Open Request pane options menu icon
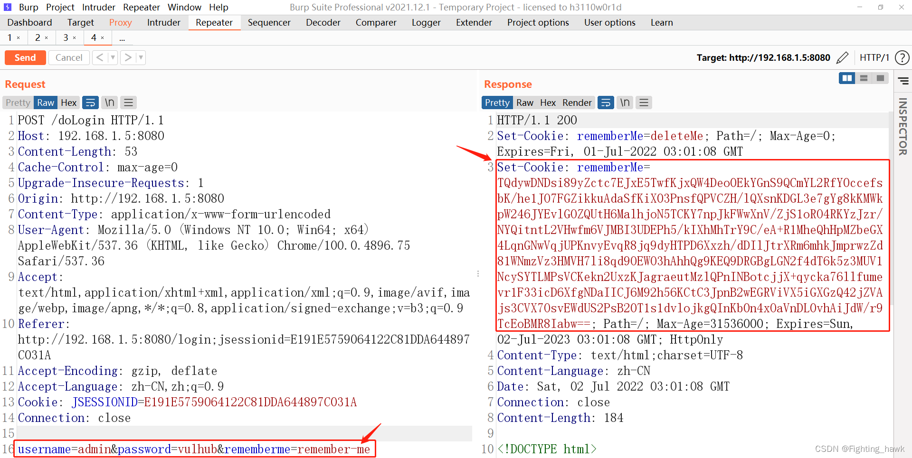This screenshot has height=458, width=912. pyautogui.click(x=128, y=103)
